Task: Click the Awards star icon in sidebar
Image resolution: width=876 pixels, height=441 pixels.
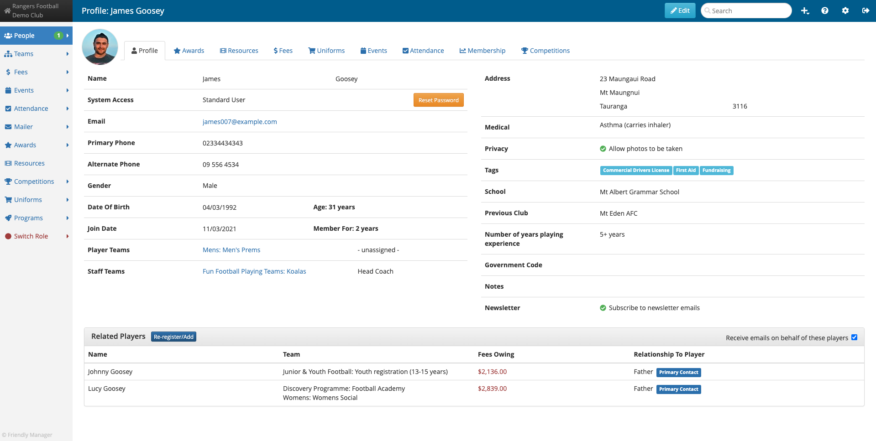Action: 8,145
